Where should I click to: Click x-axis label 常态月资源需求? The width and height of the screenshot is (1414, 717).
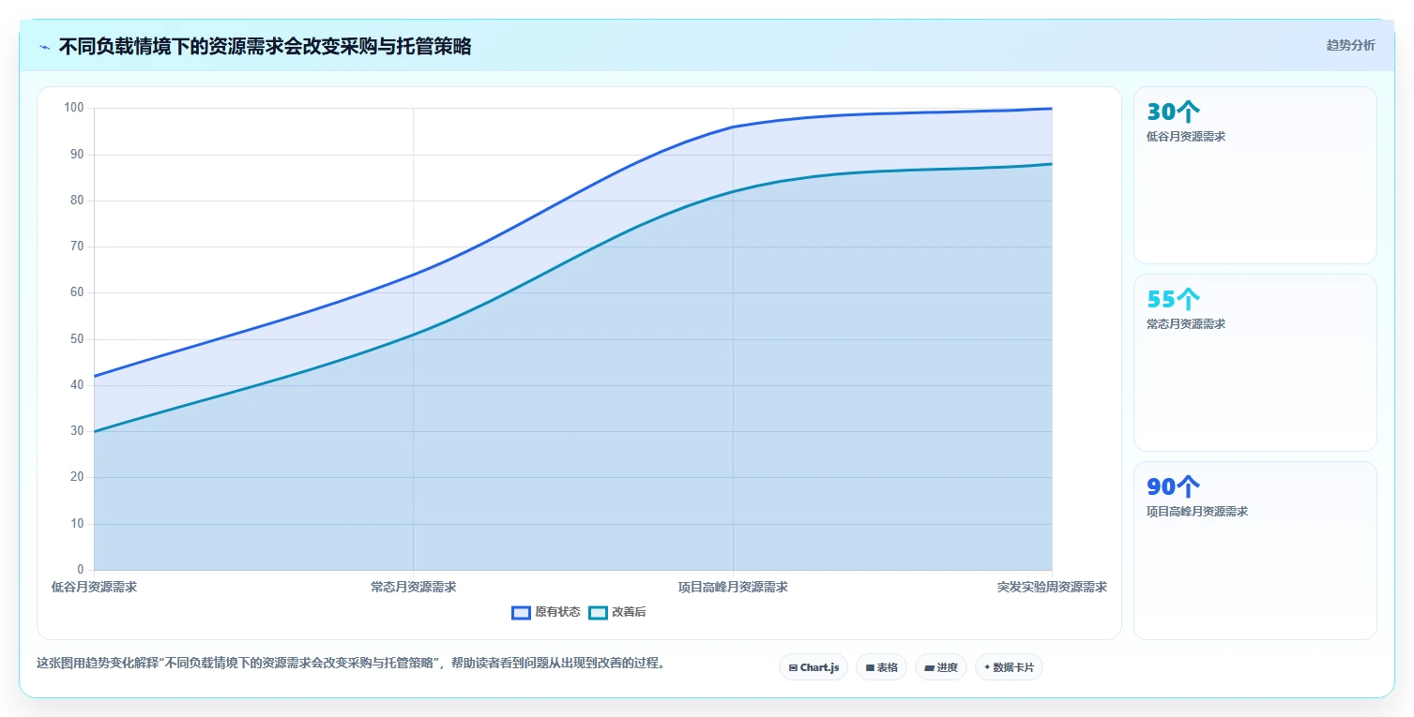pos(414,587)
